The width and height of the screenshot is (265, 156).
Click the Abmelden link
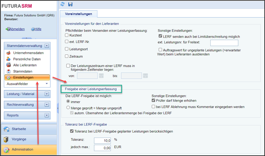click(x=17, y=29)
